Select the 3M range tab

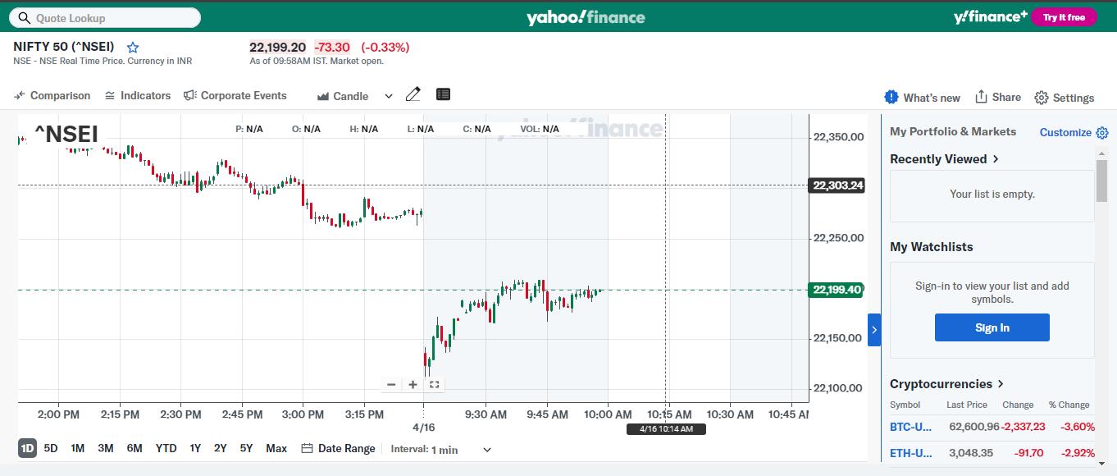[105, 448]
